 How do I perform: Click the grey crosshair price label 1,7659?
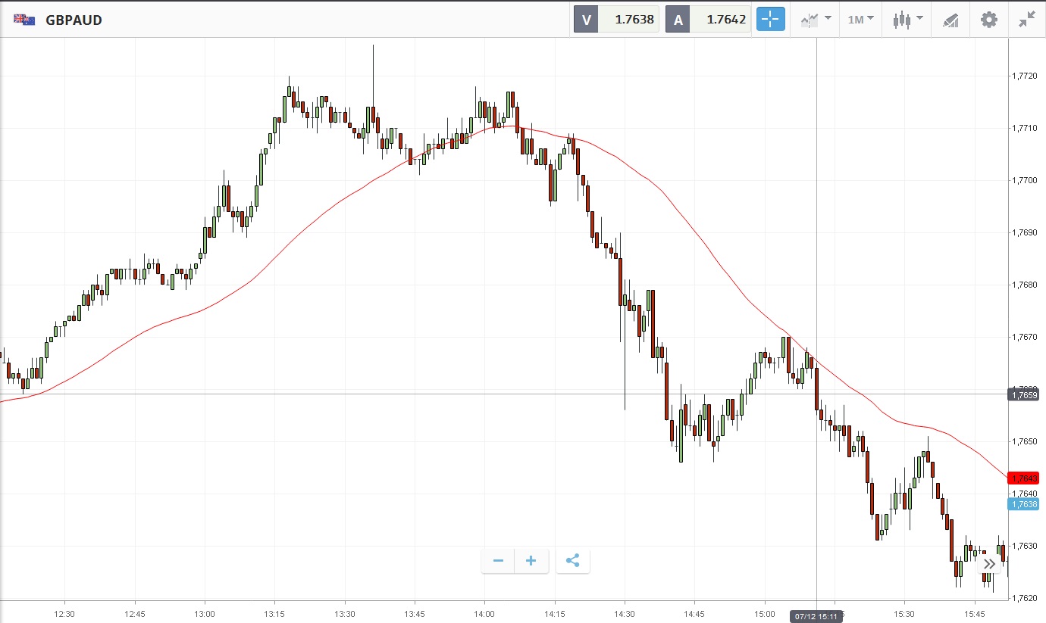click(1023, 394)
